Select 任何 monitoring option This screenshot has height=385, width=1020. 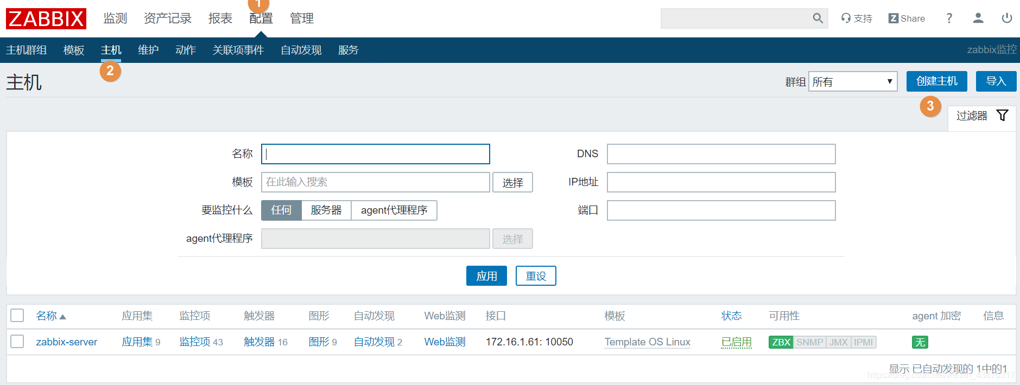[281, 210]
